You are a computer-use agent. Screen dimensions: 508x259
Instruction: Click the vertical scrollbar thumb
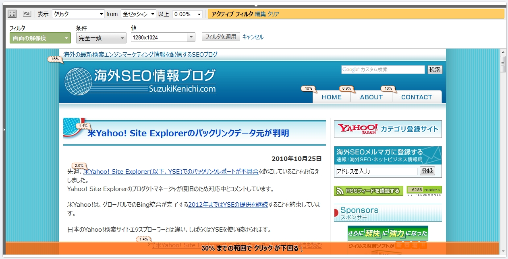click(x=503, y=64)
